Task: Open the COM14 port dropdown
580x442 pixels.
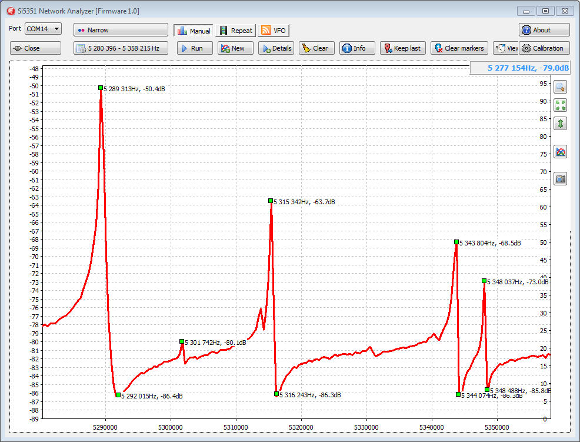Action: click(43, 29)
